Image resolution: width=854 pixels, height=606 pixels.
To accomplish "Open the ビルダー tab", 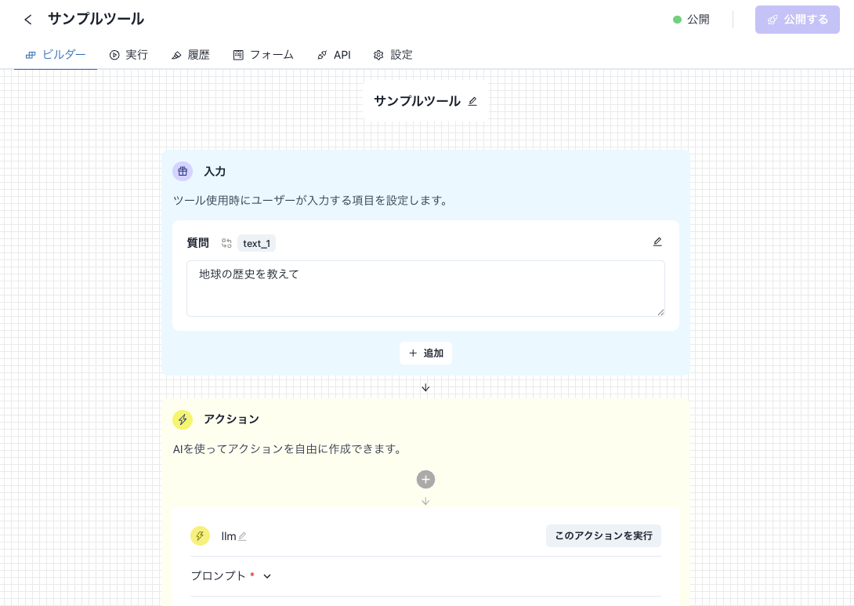I will click(x=56, y=55).
